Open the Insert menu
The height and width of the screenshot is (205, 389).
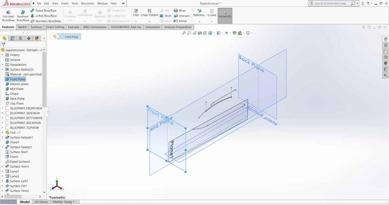pos(64,3)
